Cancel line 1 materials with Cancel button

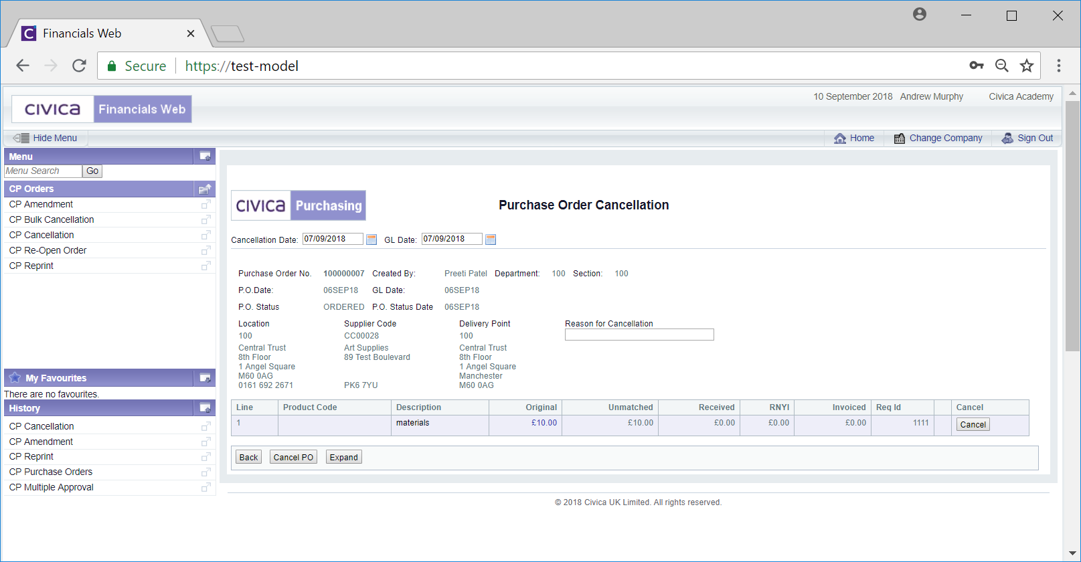(x=973, y=424)
